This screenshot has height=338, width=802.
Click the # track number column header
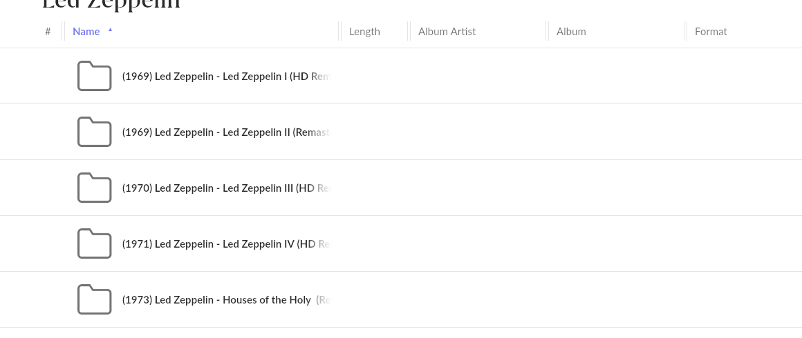coord(48,32)
